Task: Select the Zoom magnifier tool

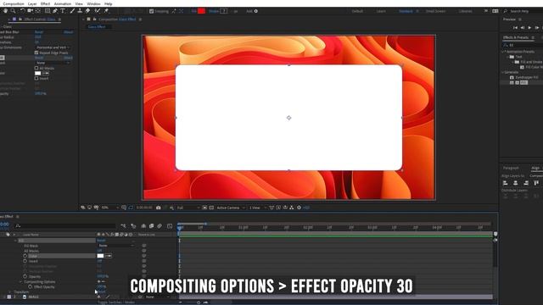Action: (x=14, y=11)
